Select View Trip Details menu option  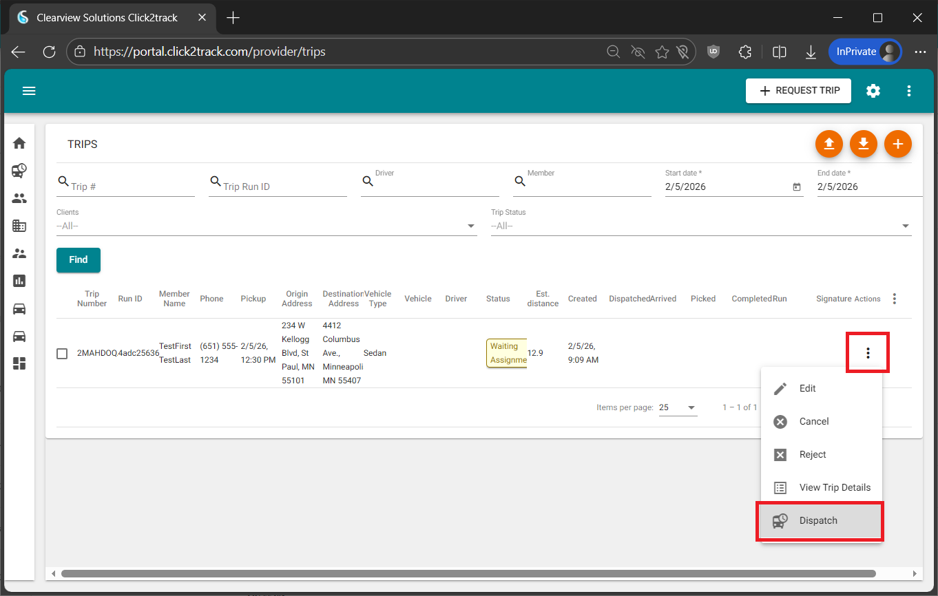tap(834, 487)
